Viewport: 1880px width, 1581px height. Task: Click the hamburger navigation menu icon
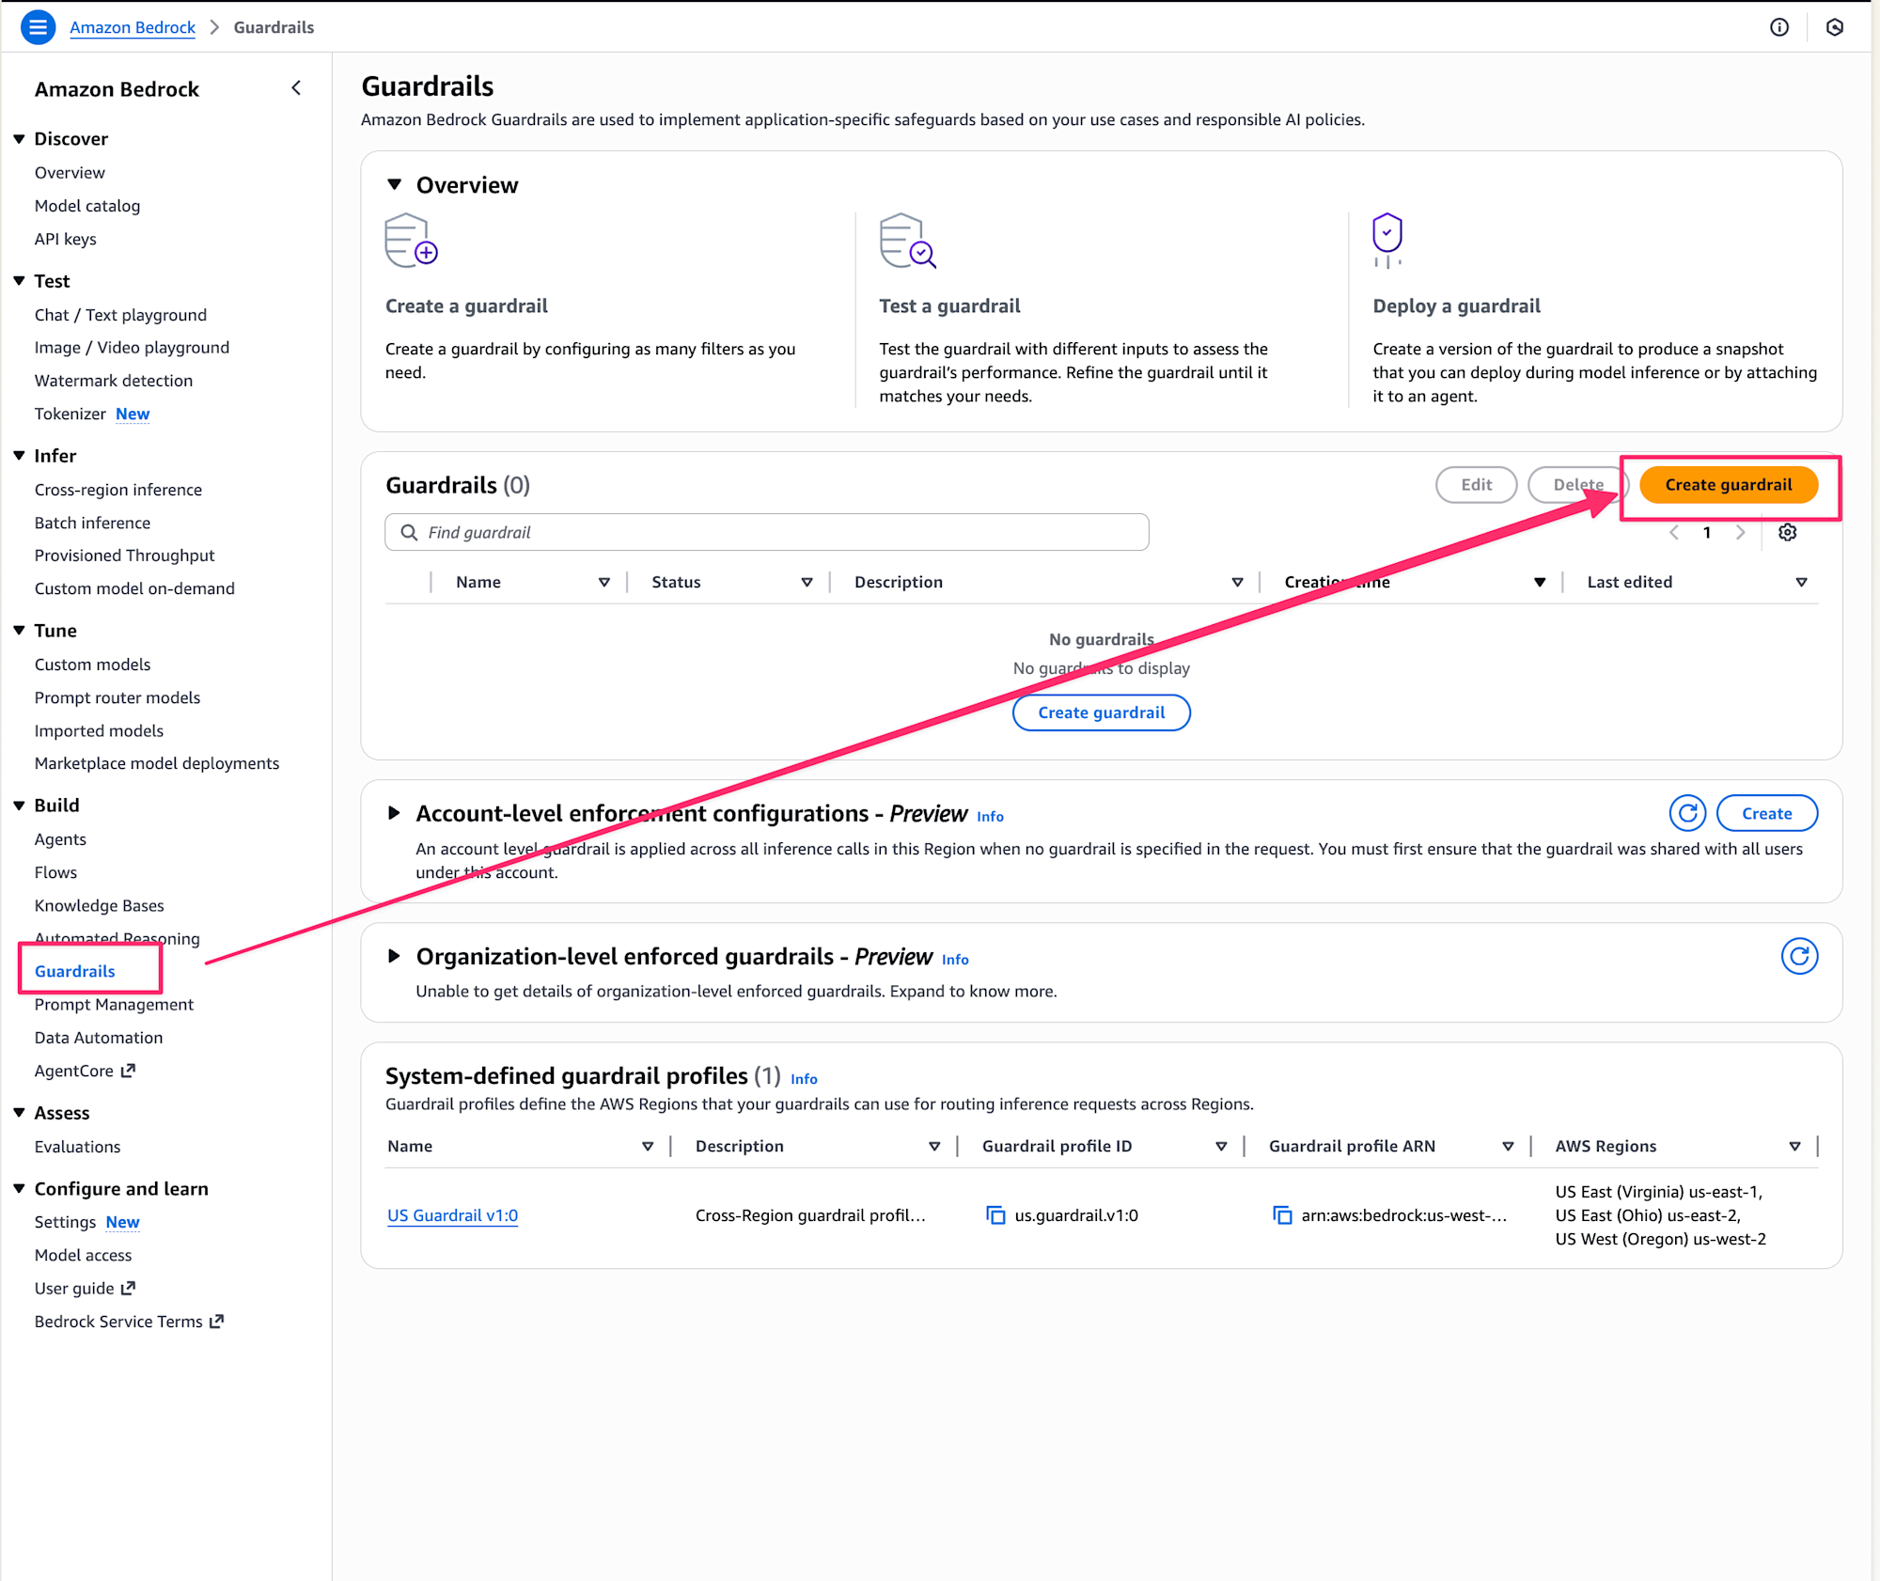(x=38, y=27)
